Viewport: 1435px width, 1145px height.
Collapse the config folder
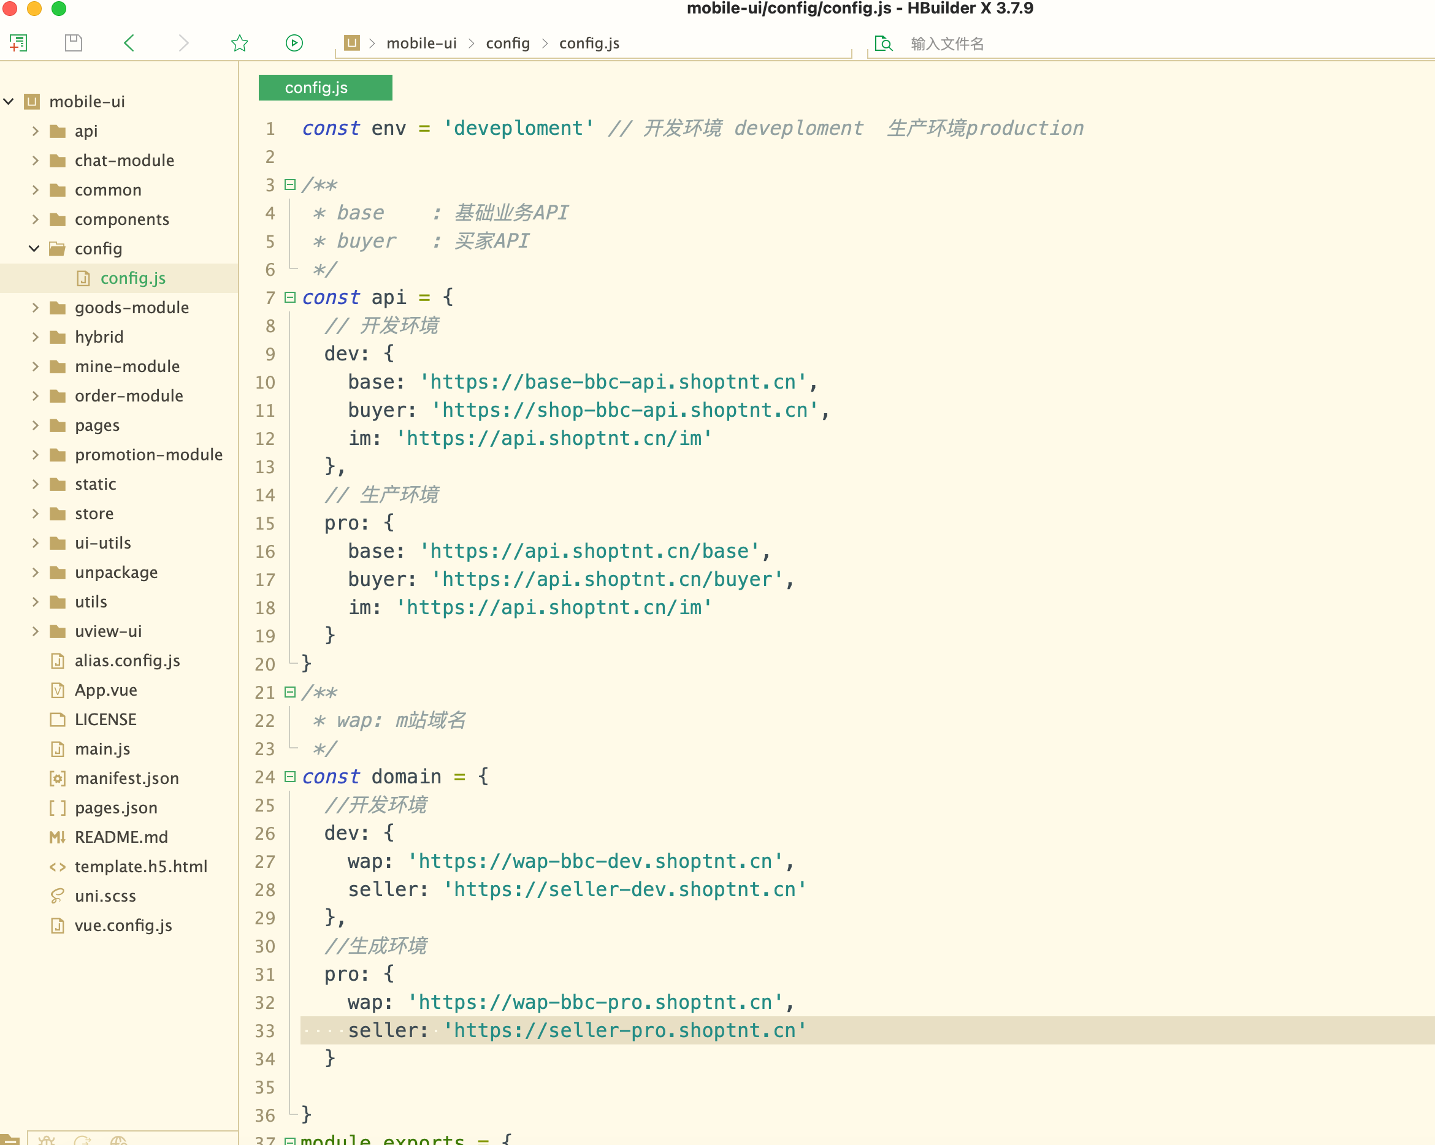34,249
